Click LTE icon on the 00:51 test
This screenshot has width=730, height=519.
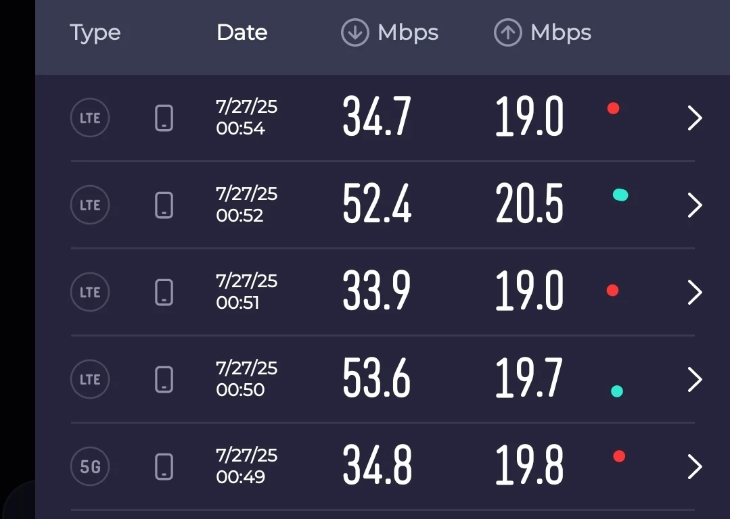pos(90,292)
